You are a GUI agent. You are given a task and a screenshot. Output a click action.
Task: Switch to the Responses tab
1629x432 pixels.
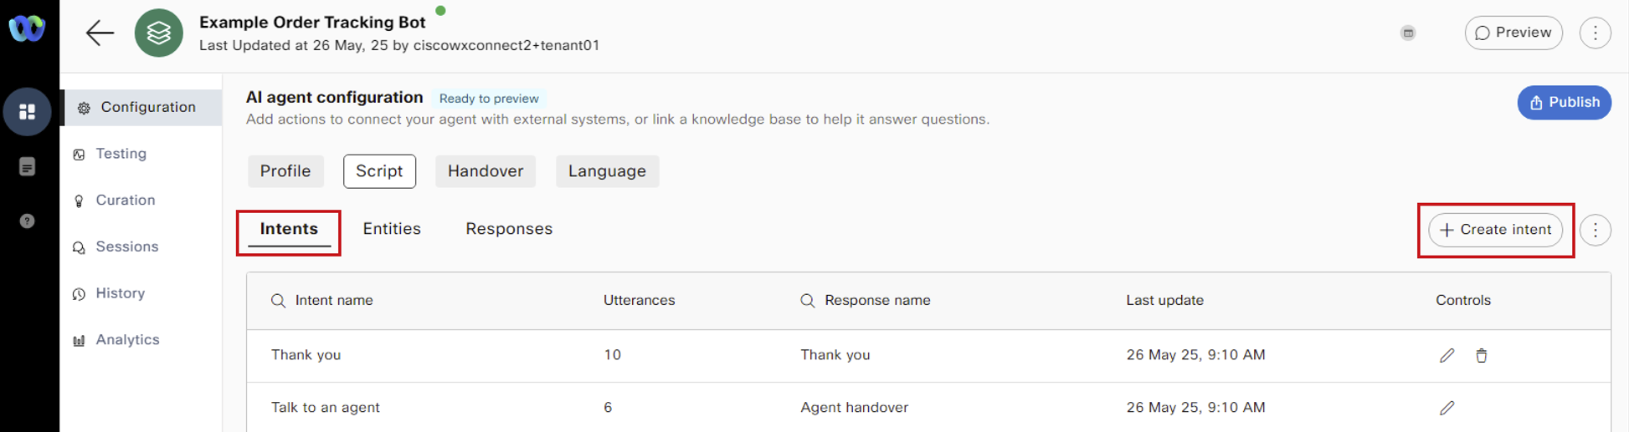(509, 229)
